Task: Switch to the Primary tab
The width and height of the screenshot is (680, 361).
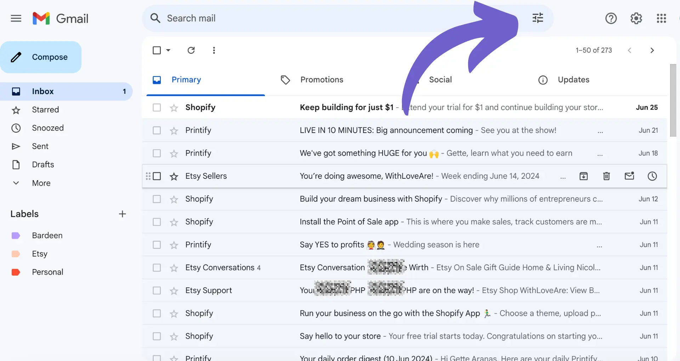Action: (205, 80)
